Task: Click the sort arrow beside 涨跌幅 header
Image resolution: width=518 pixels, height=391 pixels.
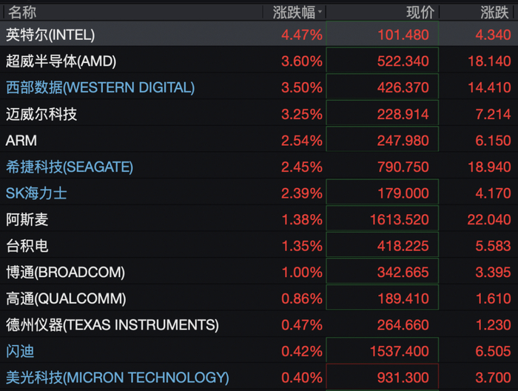Action: [320, 13]
